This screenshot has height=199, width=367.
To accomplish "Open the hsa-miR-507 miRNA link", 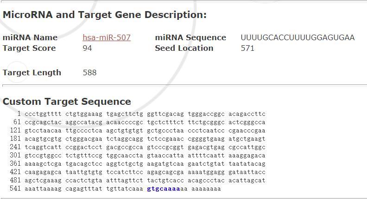I will point(107,37).
